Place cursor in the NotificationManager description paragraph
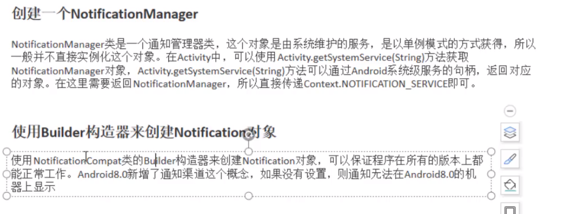Image resolution: width=565 pixels, height=214 pixels. [x=274, y=64]
